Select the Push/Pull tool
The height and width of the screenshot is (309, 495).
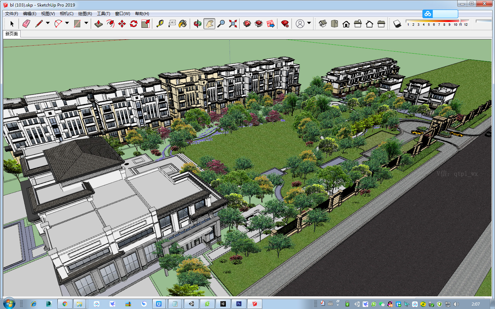[x=99, y=24]
